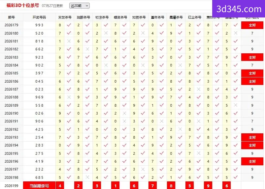Viewport: 265px width, 189px height.
Task: Select row period number 2026188
Action: (11, 97)
